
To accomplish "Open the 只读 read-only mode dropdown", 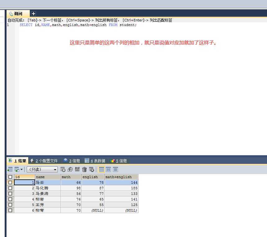I will pyautogui.click(x=42, y=169).
